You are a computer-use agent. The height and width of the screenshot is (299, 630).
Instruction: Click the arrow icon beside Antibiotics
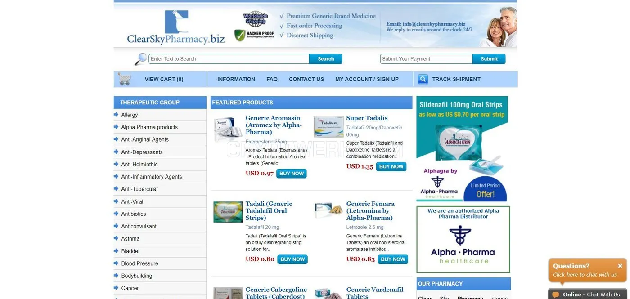click(117, 214)
